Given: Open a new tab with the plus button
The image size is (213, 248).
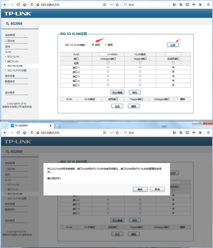Looking at the screenshot, I should 57,125.
